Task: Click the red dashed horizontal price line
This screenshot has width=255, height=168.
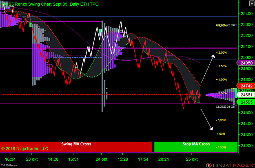Action: [x=102, y=95]
